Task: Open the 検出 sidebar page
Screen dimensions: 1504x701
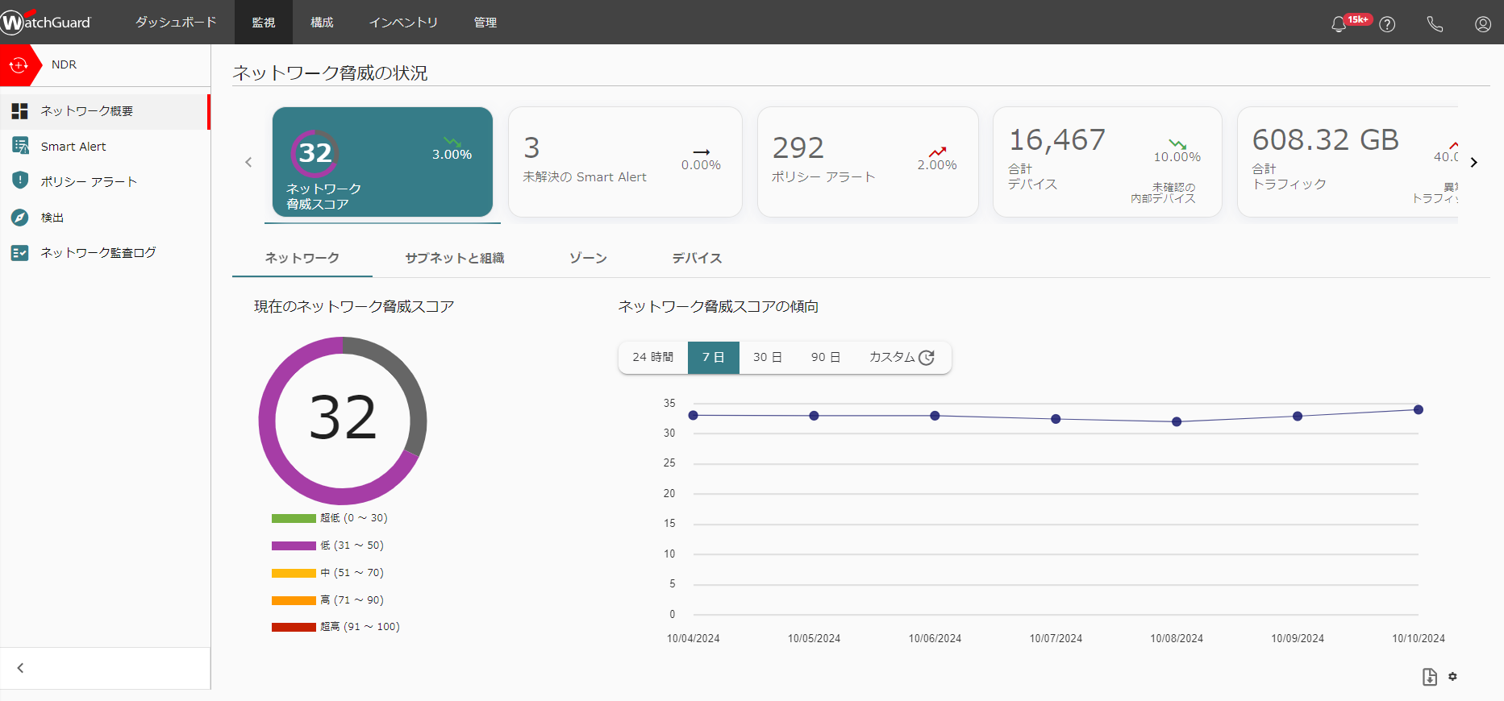Action: tap(105, 218)
